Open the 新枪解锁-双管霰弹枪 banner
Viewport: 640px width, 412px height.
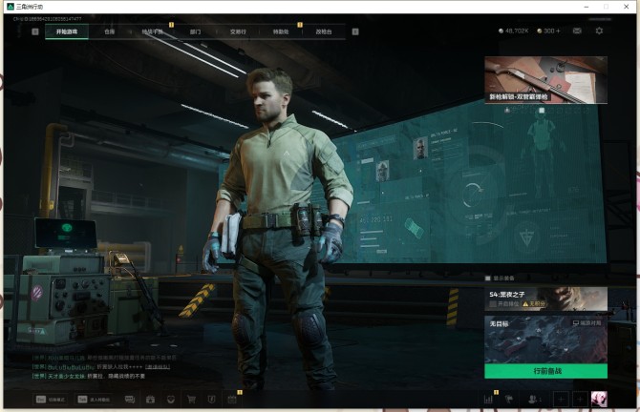point(545,80)
